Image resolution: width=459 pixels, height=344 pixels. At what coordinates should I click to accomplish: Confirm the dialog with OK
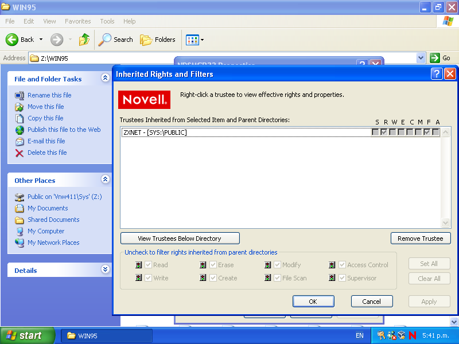313,302
